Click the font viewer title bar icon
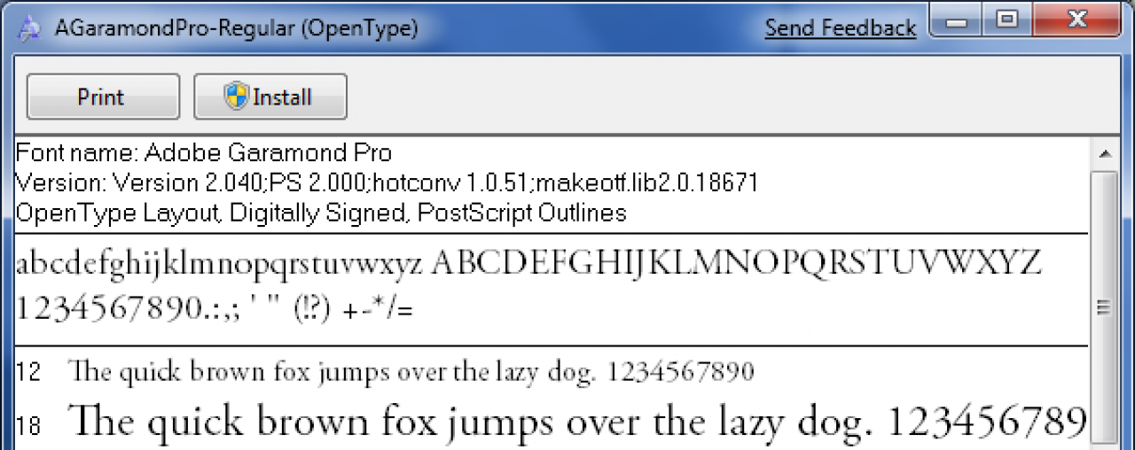Image resolution: width=1135 pixels, height=450 pixels. [x=31, y=28]
